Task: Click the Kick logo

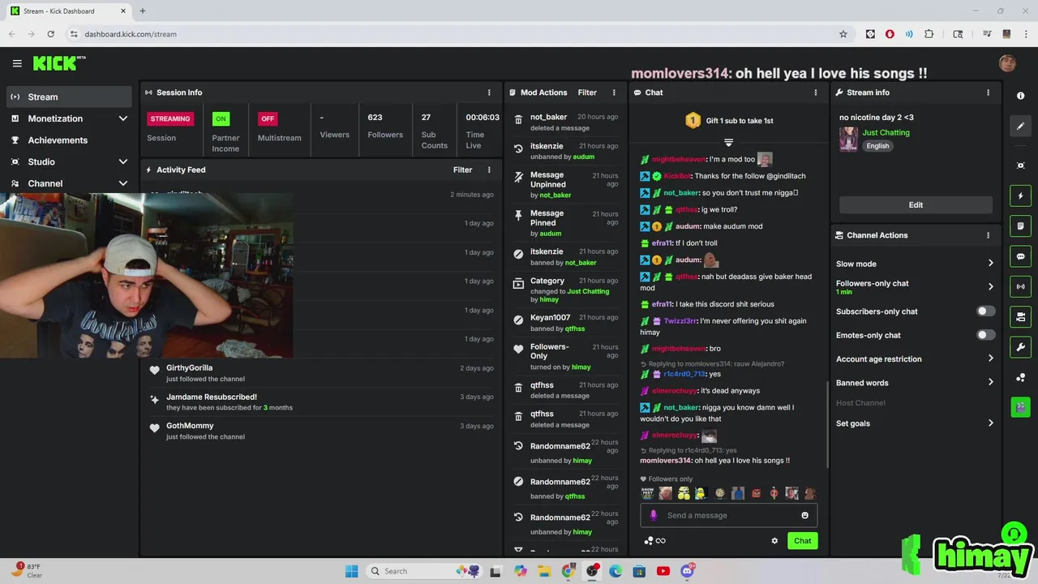Action: [x=59, y=63]
